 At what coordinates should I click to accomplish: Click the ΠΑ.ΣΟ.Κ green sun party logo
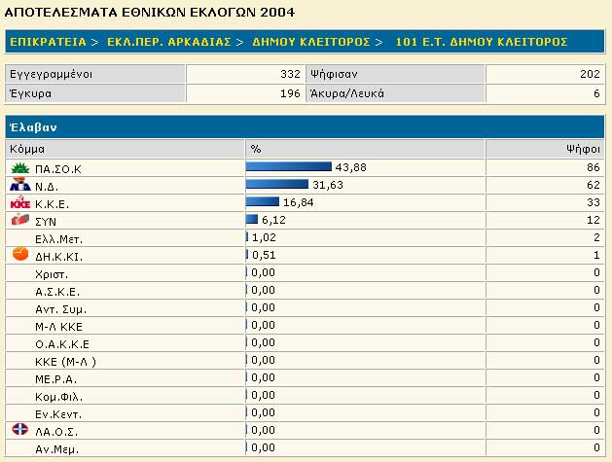coord(18,168)
